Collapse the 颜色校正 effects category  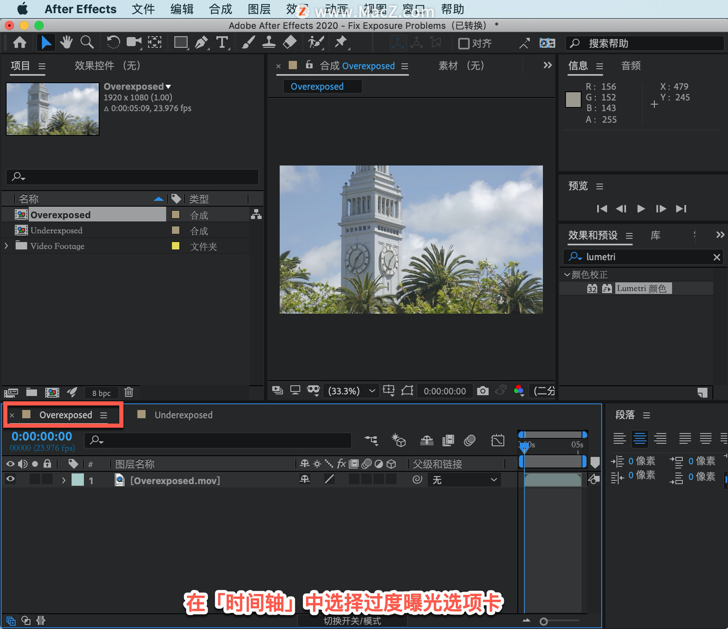tap(567, 274)
